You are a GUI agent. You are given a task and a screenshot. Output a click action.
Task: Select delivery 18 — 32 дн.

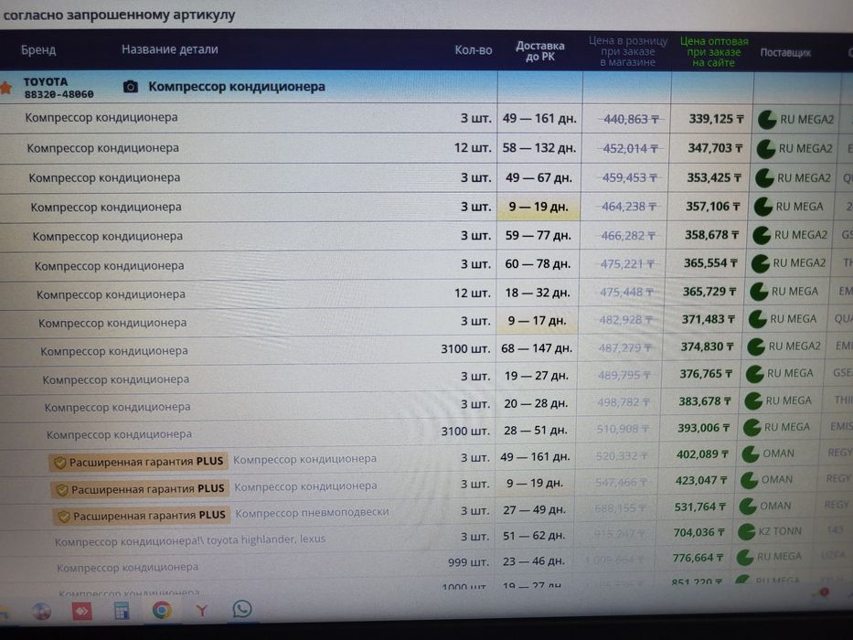click(x=538, y=293)
